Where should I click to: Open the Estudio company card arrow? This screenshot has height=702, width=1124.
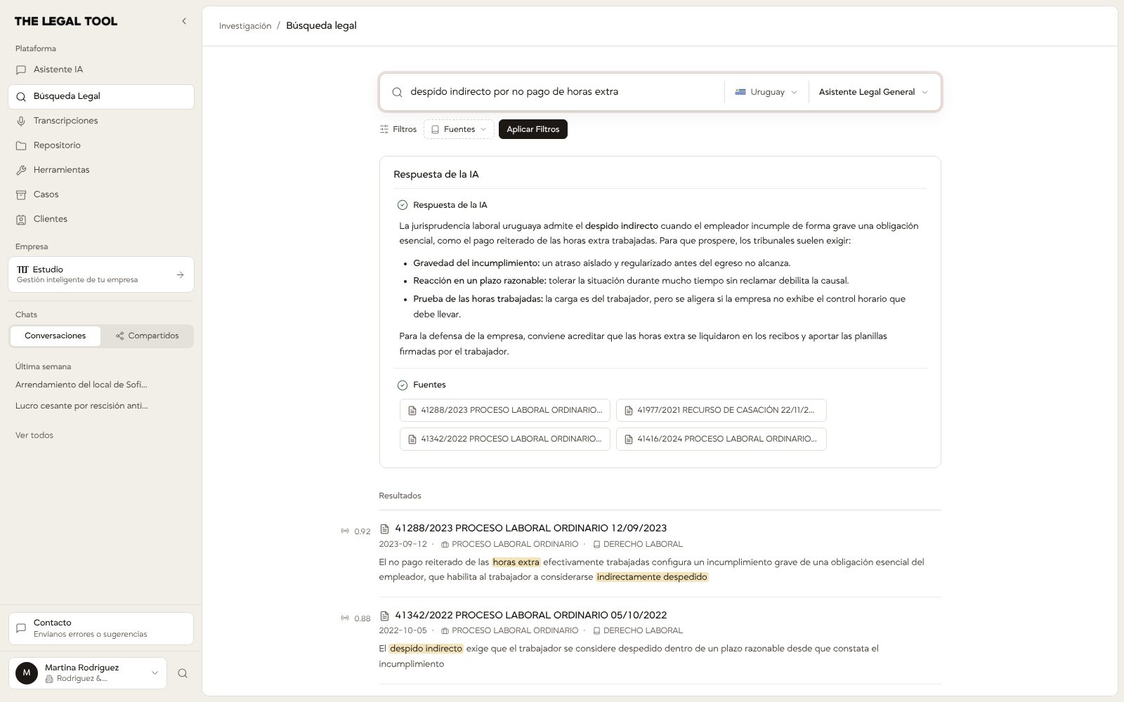180,274
